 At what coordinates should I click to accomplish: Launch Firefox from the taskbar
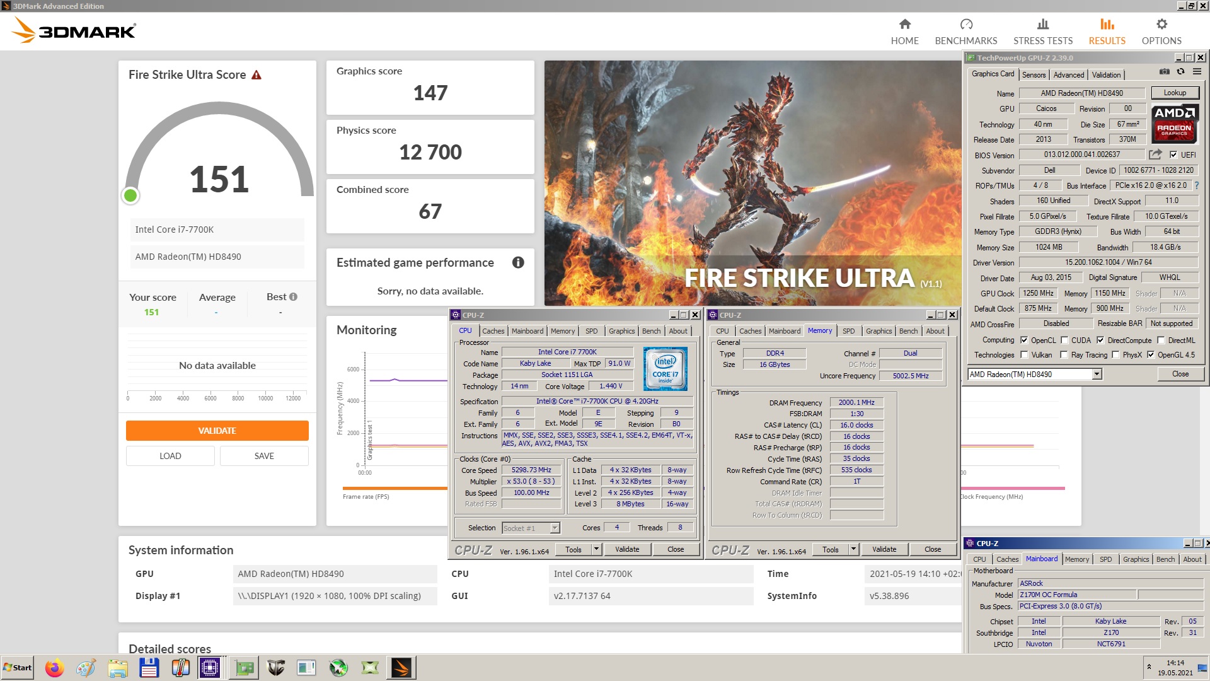click(55, 667)
